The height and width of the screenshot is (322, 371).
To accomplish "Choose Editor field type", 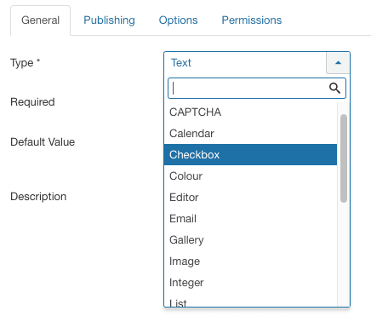I will 250,198.
